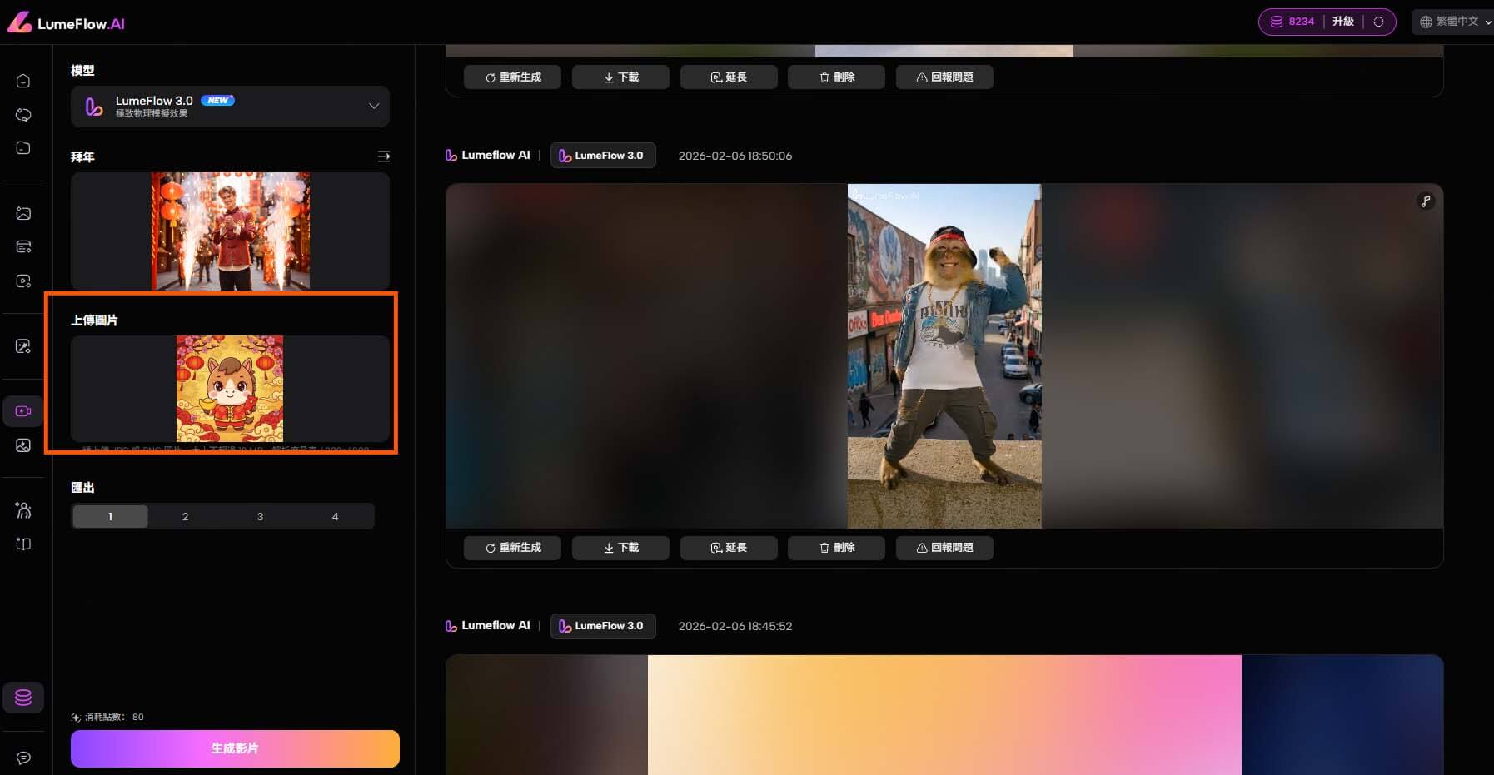This screenshot has width=1494, height=775.
Task: Select export count 3
Action: (260, 517)
